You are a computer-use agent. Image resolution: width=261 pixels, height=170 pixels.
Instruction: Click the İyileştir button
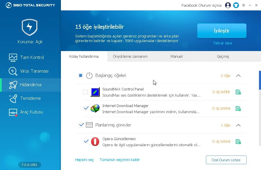(x=222, y=31)
